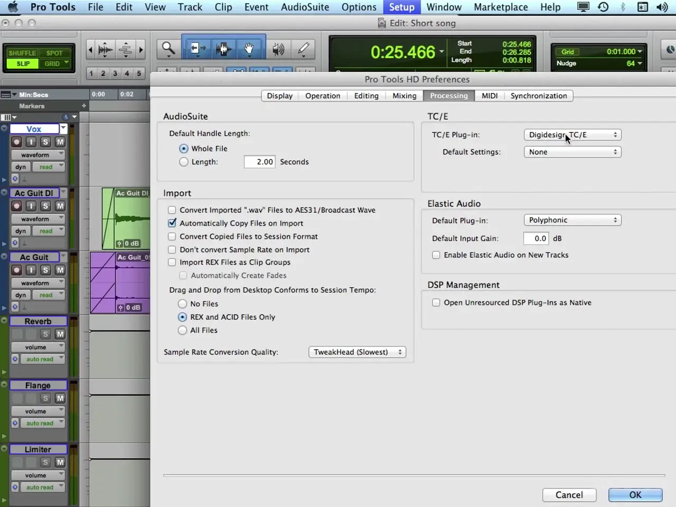Switch to the Operation tab
The image size is (676, 507).
point(323,96)
